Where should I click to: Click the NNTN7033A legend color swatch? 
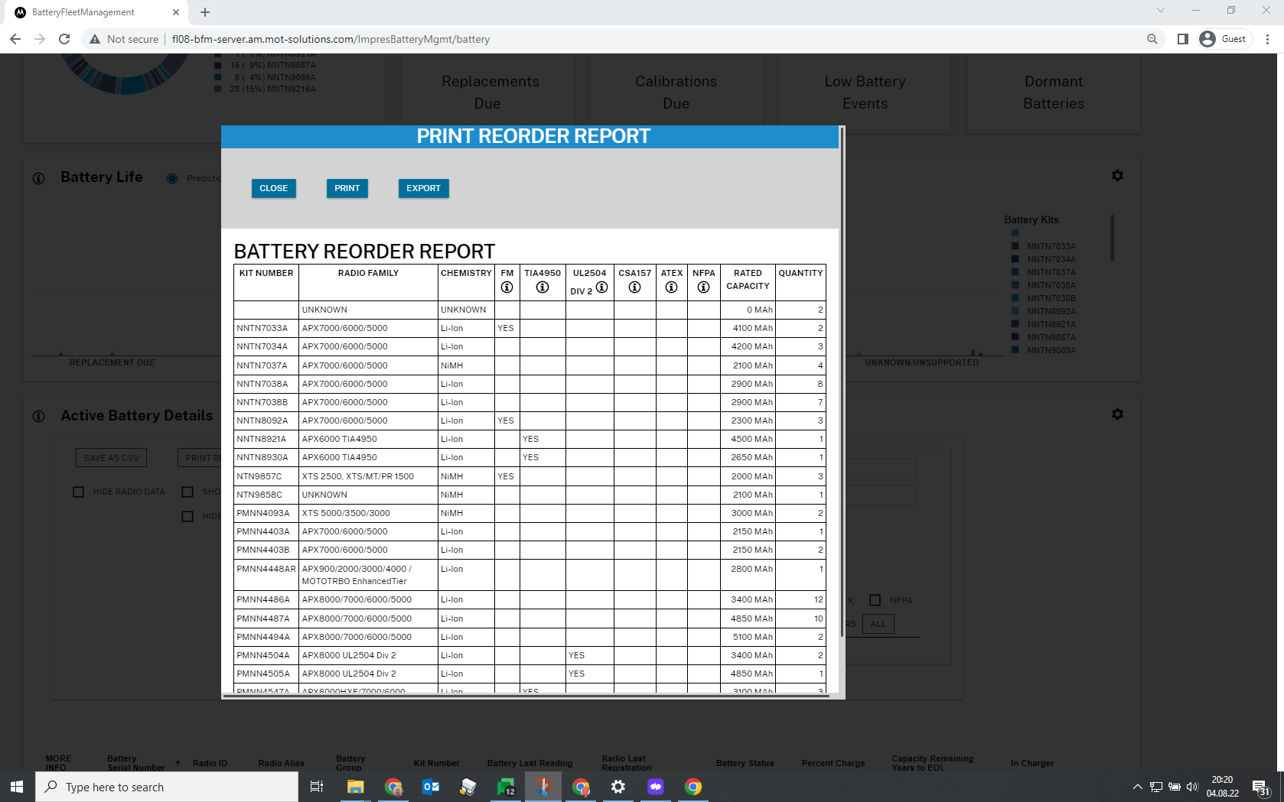click(1015, 246)
